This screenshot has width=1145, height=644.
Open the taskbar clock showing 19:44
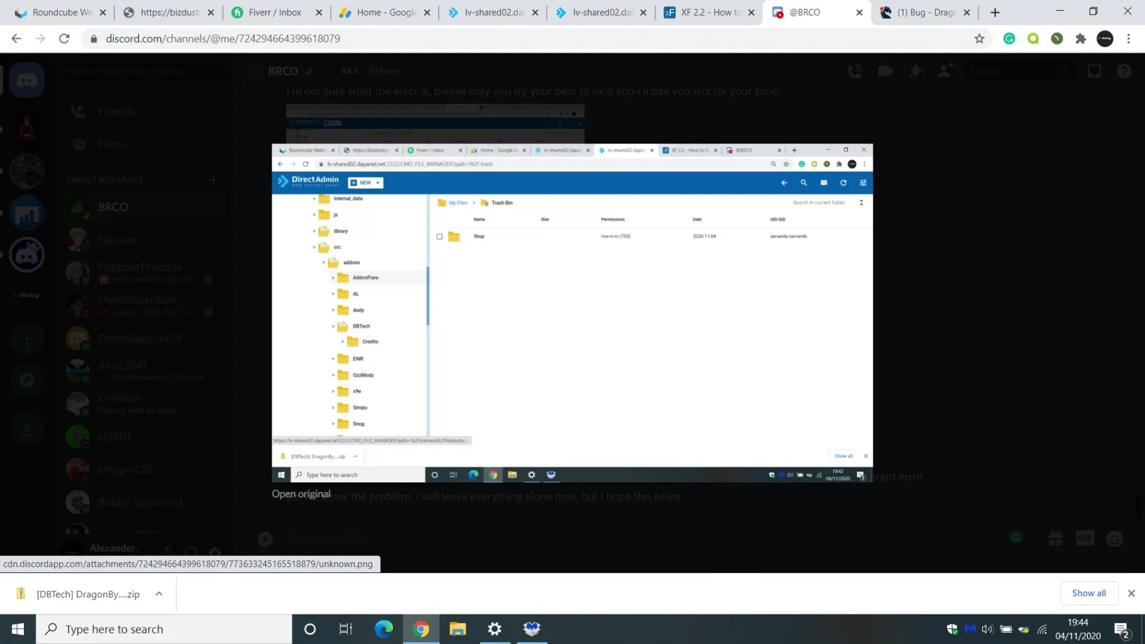[x=1078, y=629]
